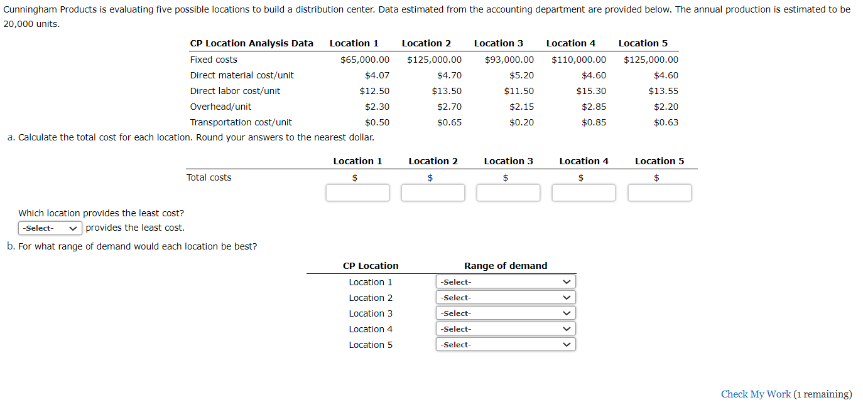Click the CP Location Analysis Data header

click(251, 43)
